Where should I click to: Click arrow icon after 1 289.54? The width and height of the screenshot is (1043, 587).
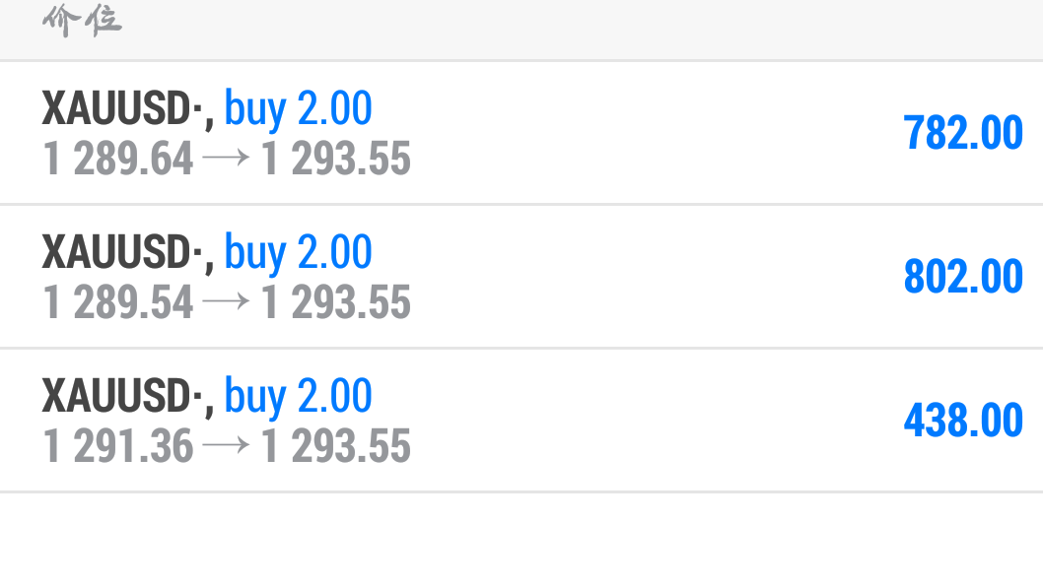coord(226,301)
